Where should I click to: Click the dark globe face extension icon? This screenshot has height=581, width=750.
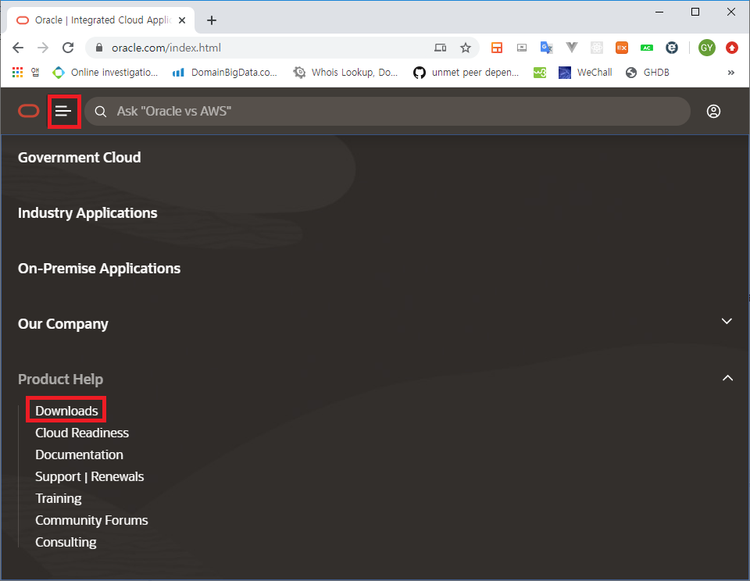point(672,48)
